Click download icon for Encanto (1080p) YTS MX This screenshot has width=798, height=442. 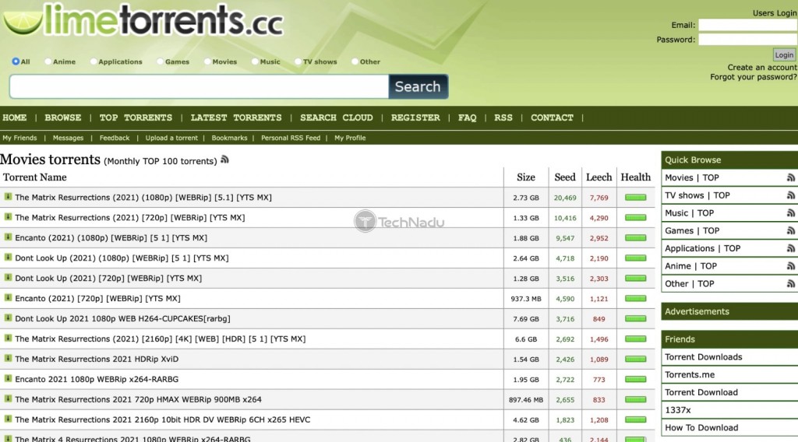[8, 237]
